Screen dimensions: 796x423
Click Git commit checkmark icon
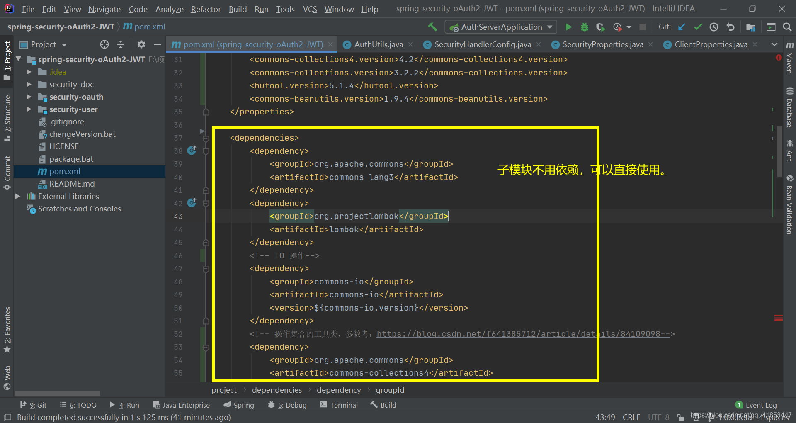pyautogui.click(x=698, y=27)
